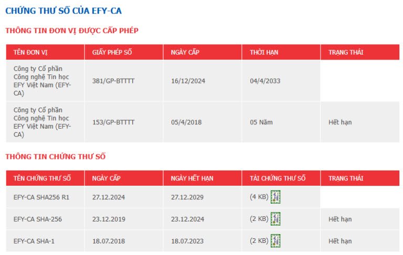Click the expiry date 23.12.2024
The width and height of the screenshot is (403, 255).
pos(187,219)
